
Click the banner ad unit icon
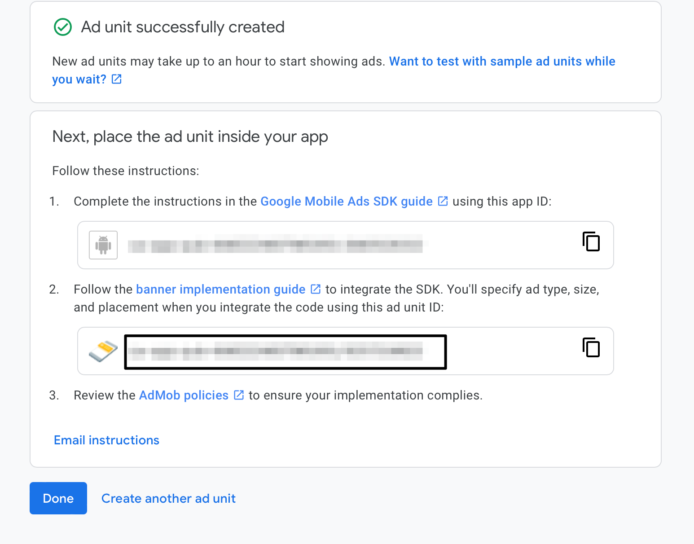[x=103, y=351]
